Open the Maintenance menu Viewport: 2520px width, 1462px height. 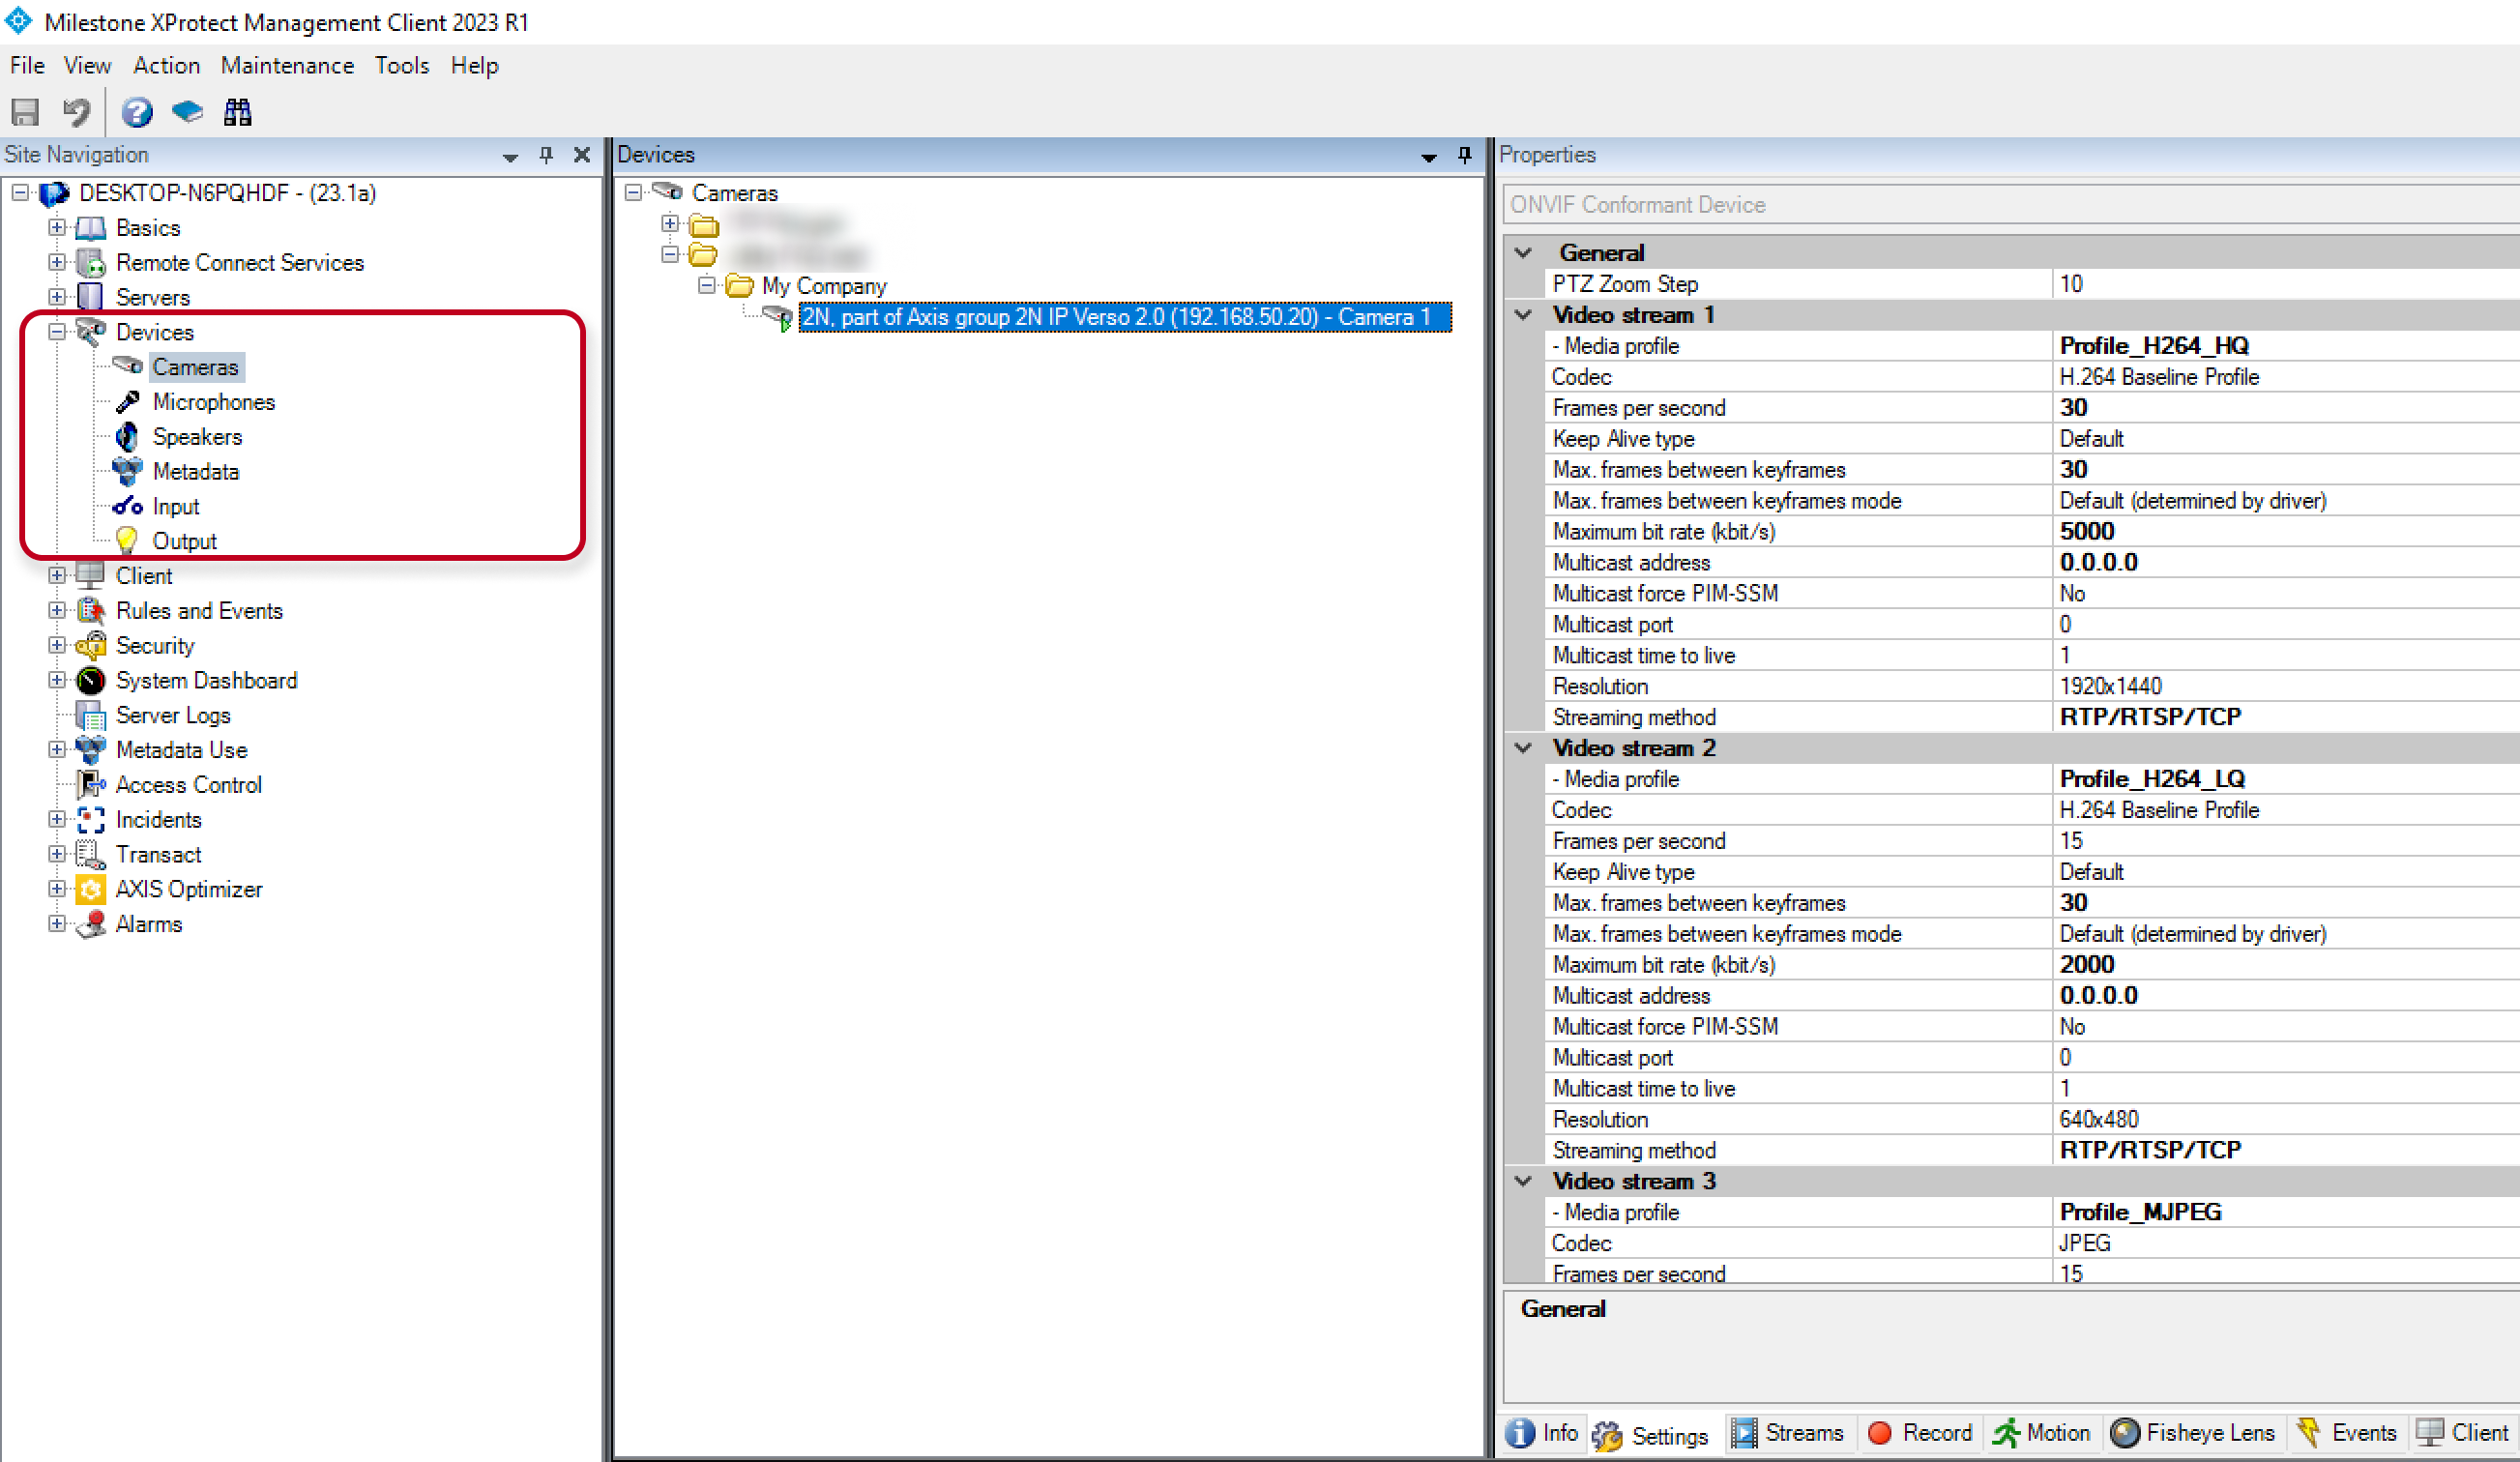pyautogui.click(x=287, y=66)
